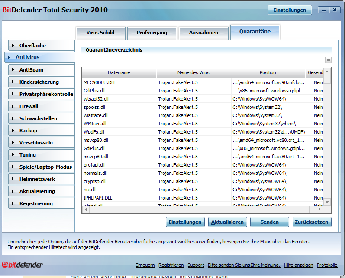Sort by Gesendet column header
Image resolution: width=345 pixels, height=278 pixels.
315,72
